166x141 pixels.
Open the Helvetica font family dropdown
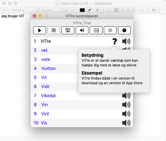pyautogui.click(x=25, y=10)
